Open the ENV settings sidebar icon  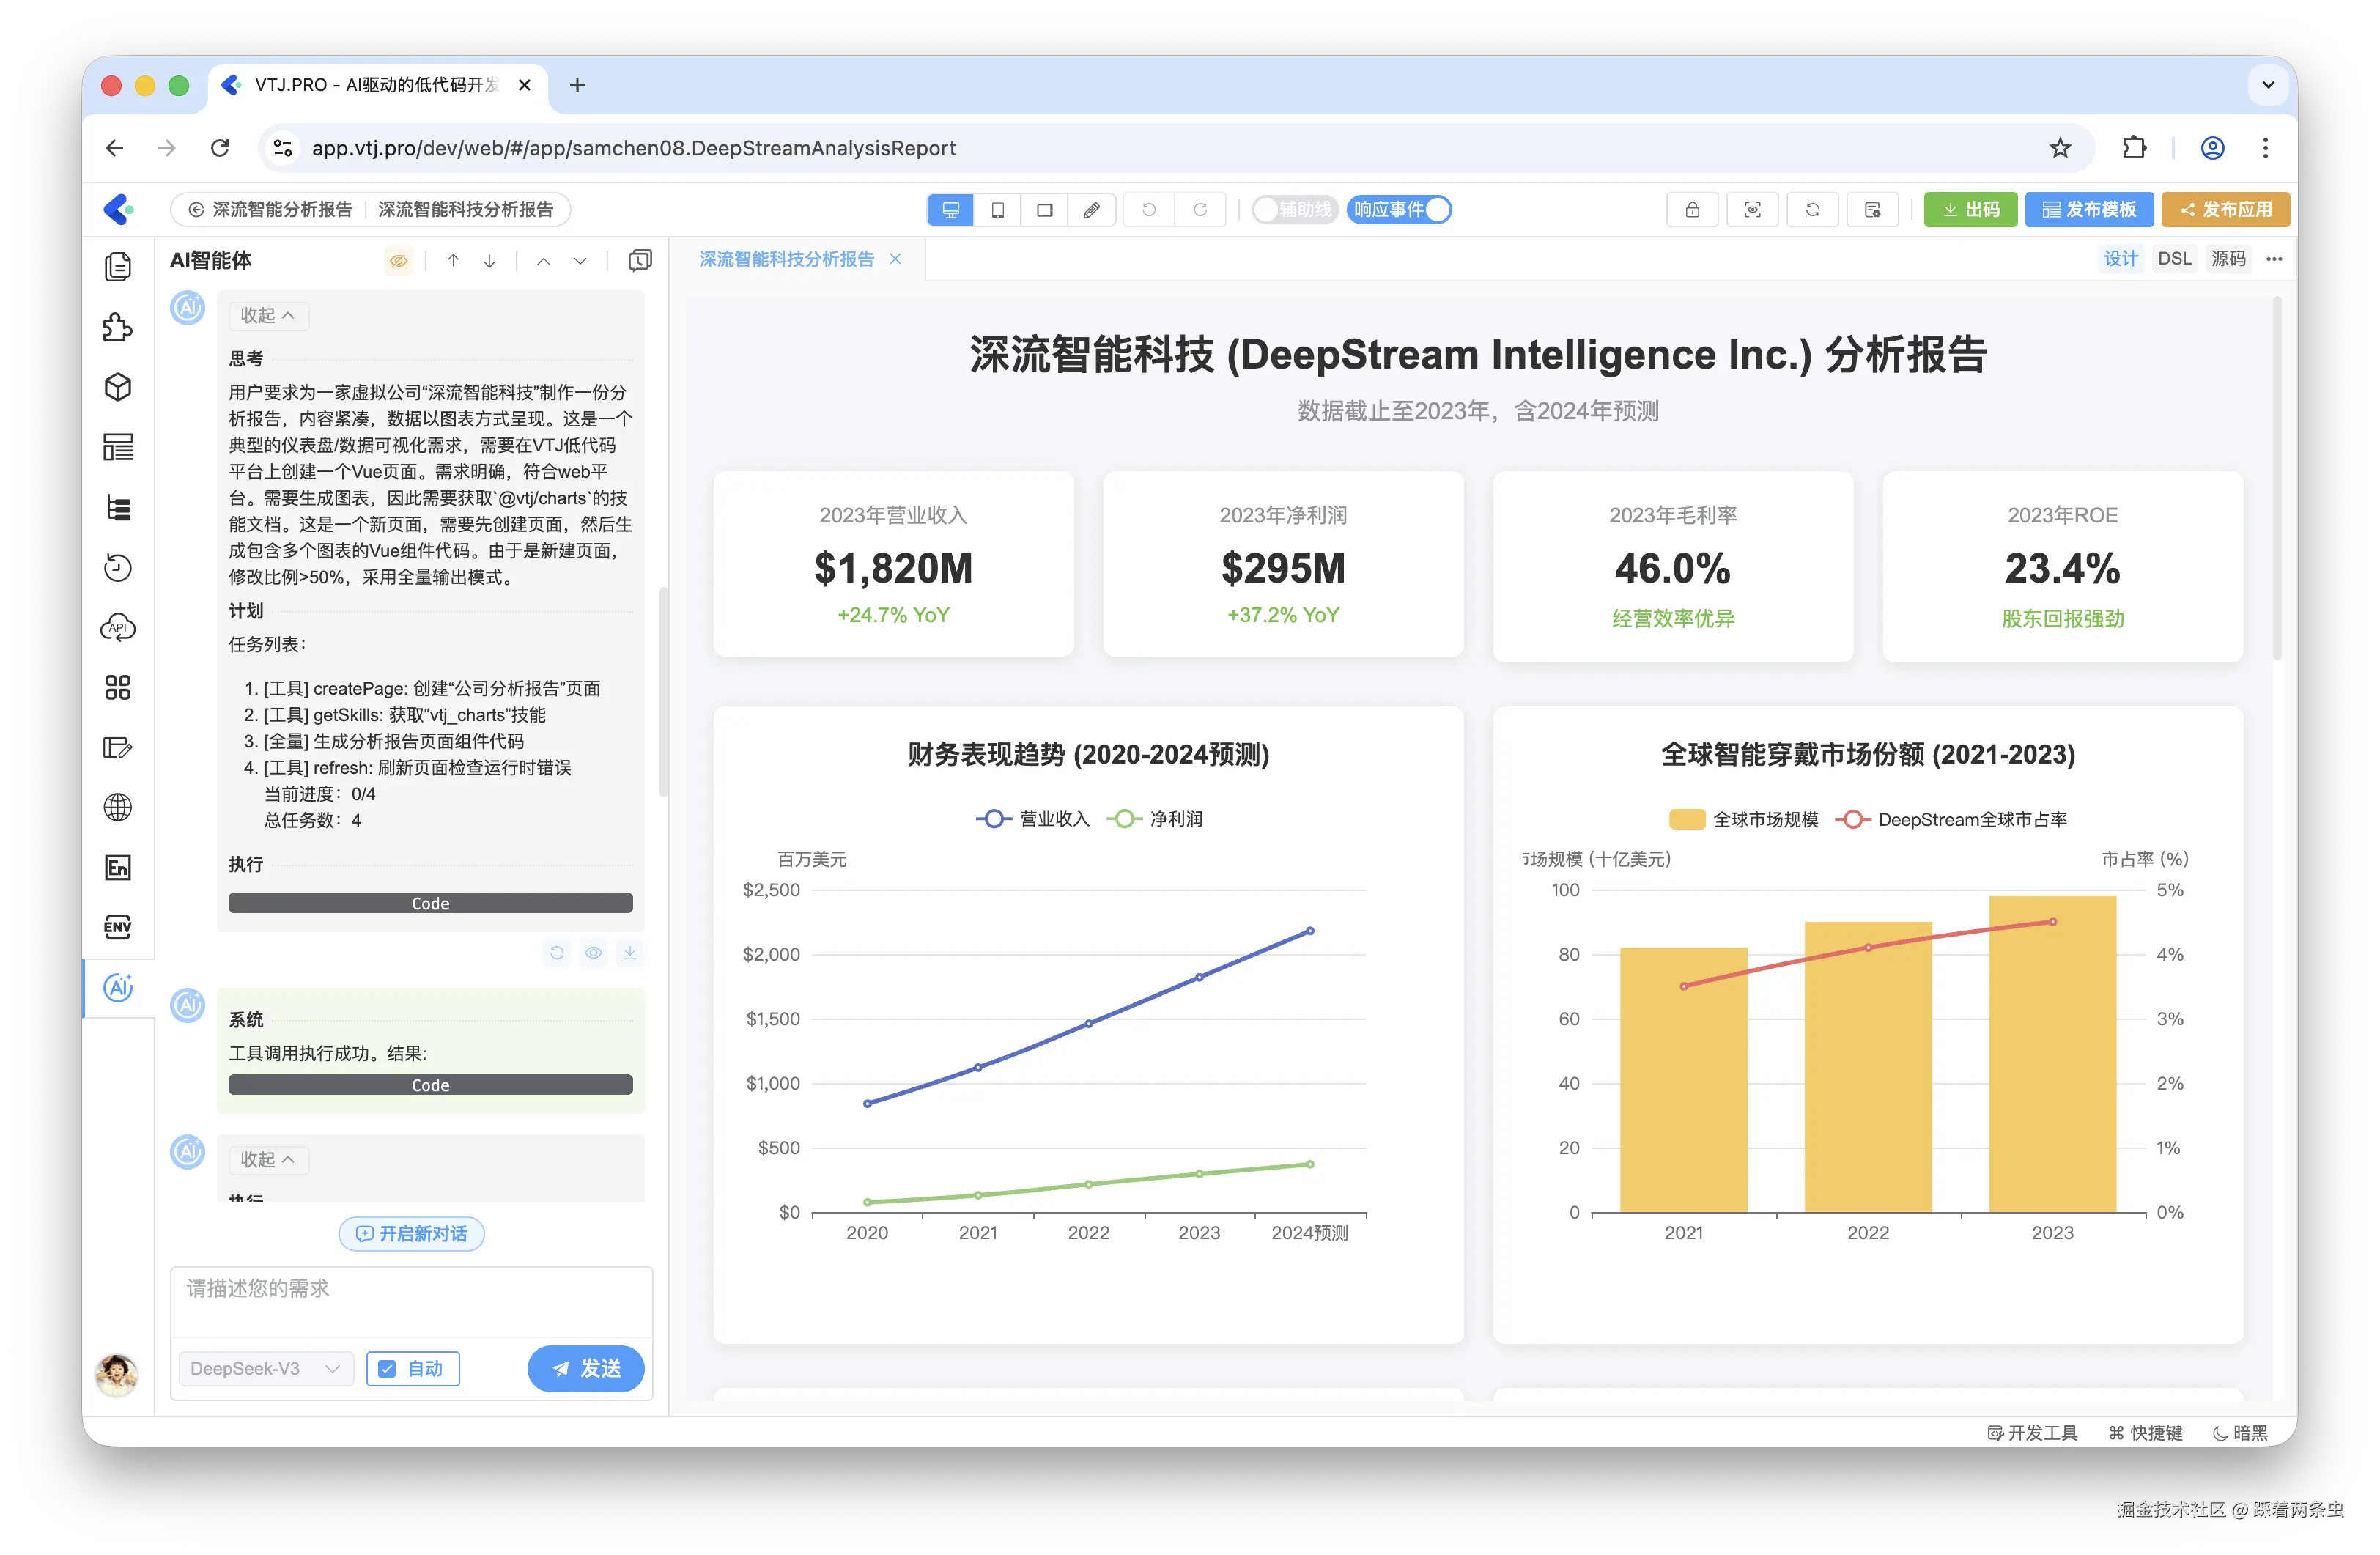[x=118, y=927]
